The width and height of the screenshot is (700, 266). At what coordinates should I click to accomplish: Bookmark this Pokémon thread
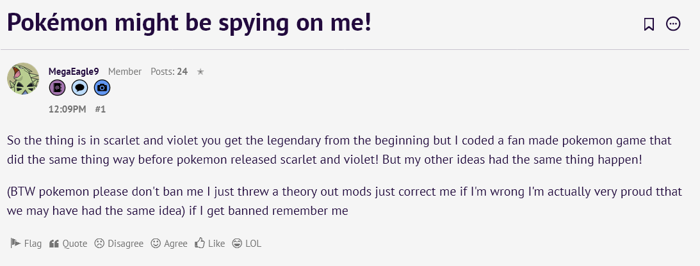649,24
